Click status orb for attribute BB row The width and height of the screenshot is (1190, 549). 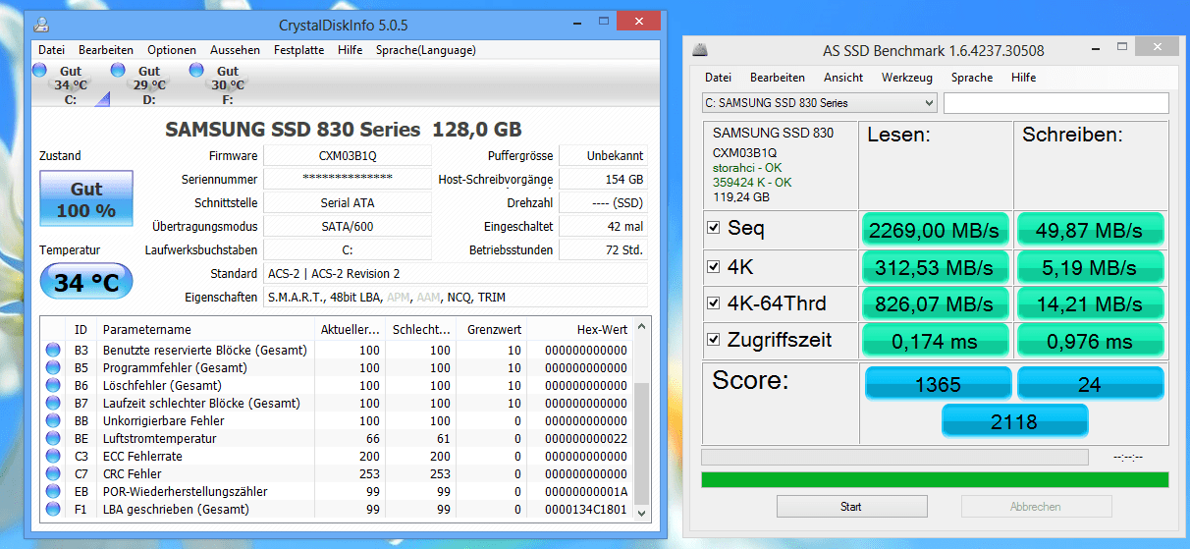[53, 420]
